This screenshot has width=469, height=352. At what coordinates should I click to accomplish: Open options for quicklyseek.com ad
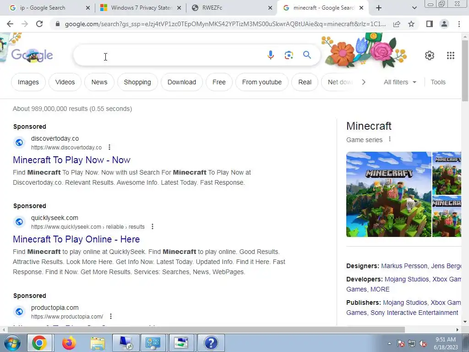coord(153,226)
